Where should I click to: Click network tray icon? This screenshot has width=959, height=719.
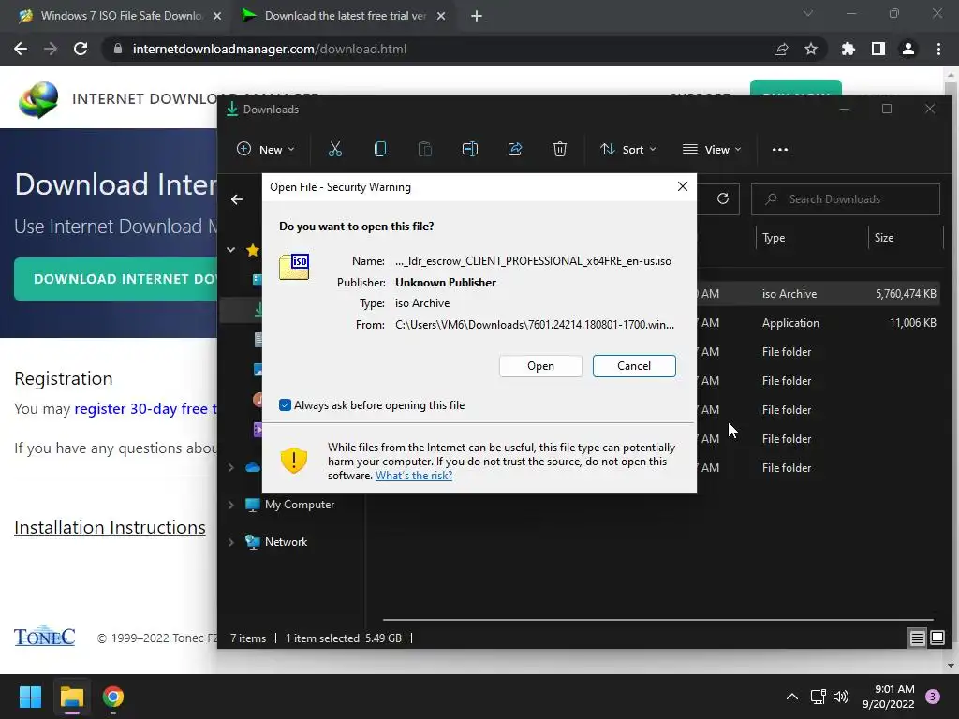pyautogui.click(x=818, y=697)
